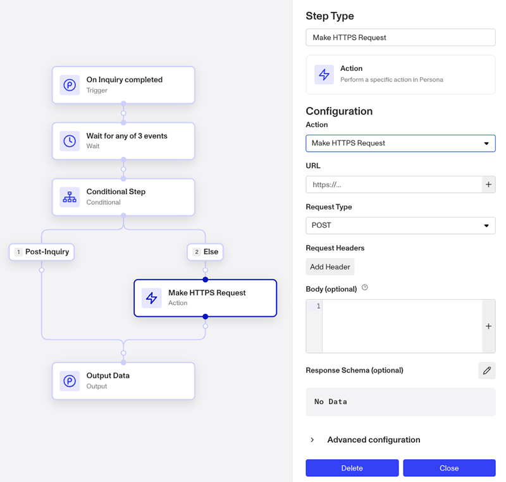This screenshot has height=482, width=506.
Task: Click into the URL input field
Action: tap(393, 185)
